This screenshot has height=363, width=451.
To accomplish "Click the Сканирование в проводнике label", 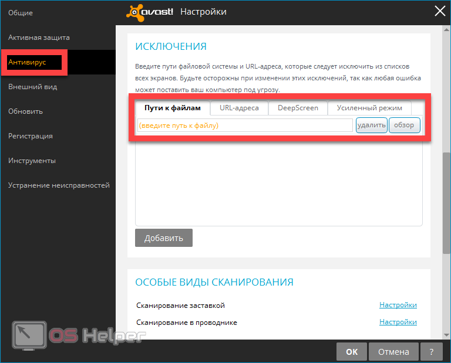I will (x=187, y=323).
